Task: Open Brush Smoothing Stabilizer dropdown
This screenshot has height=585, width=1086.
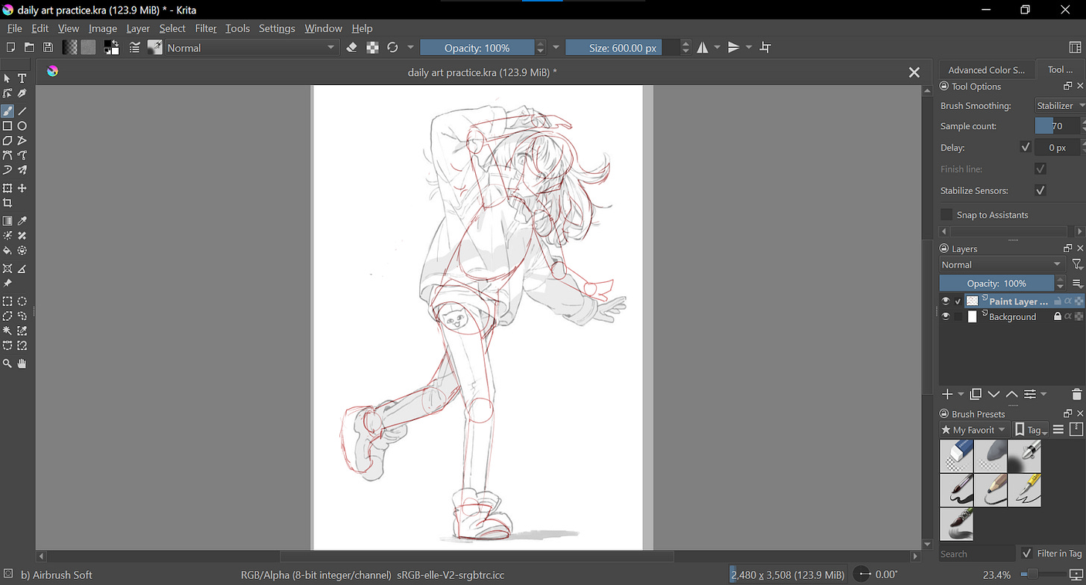Action: (x=1060, y=106)
